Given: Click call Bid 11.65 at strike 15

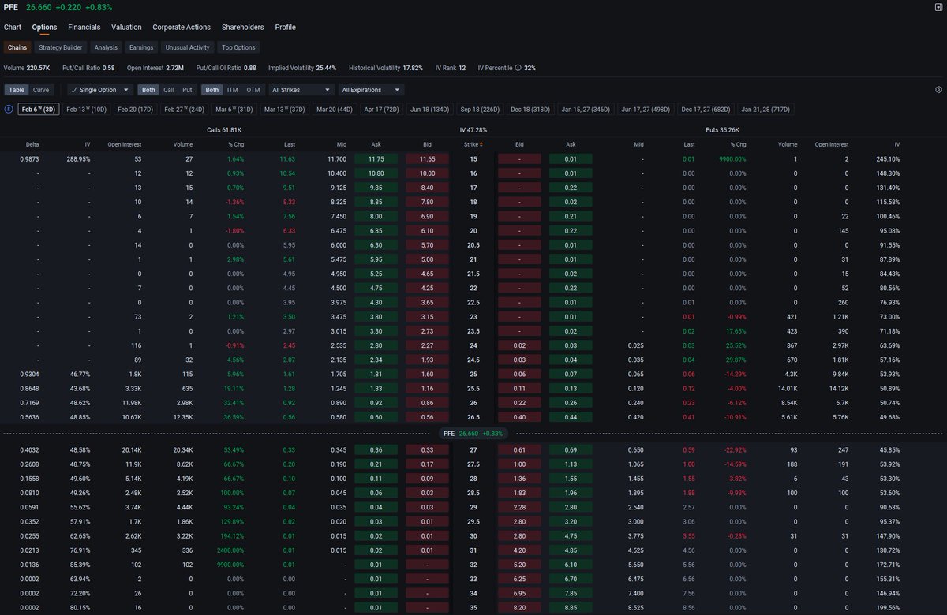Looking at the screenshot, I should click(427, 158).
